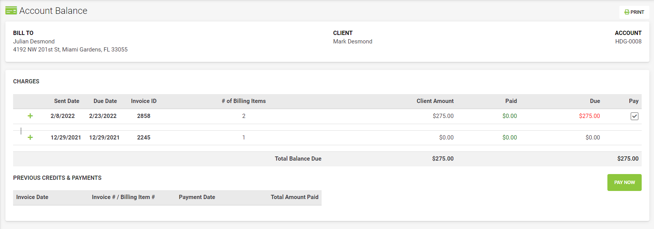Click the # of Billing Items header

244,101
